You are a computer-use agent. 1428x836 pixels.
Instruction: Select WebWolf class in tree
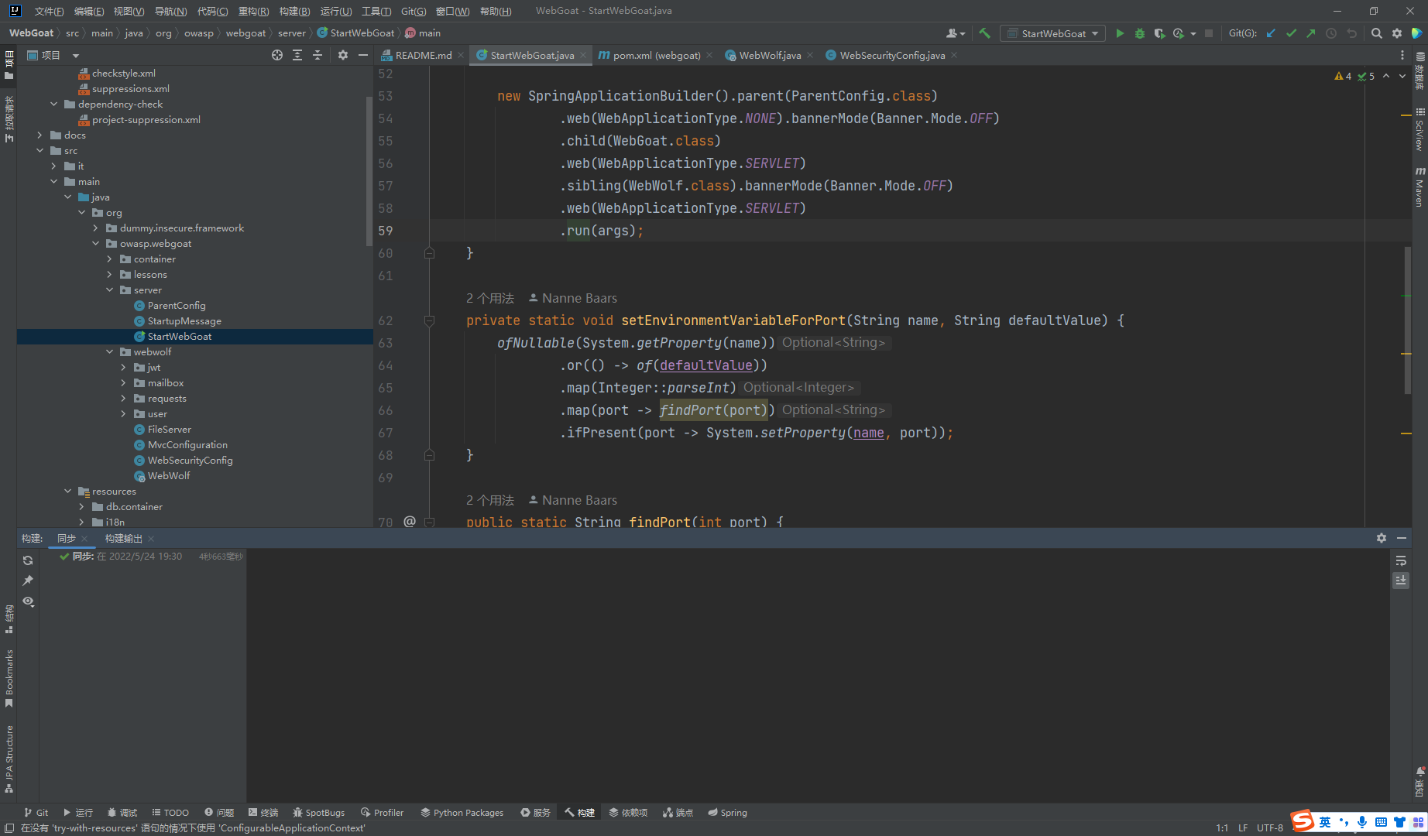[169, 475]
